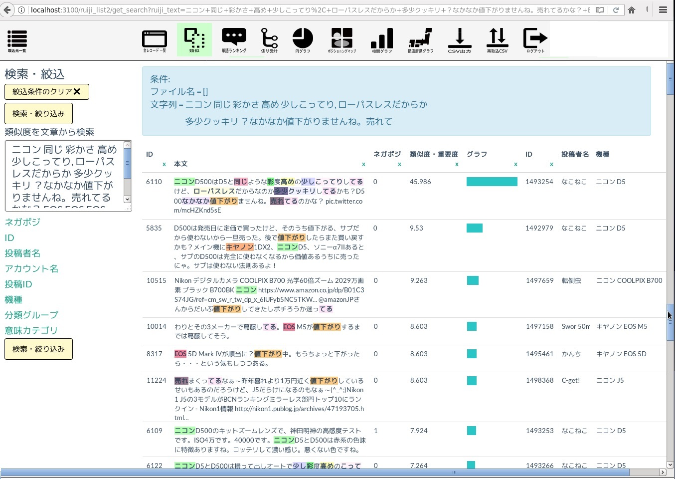The image size is (675, 479).
Task: Open the ポジショニングマップ view
Action: (342, 40)
